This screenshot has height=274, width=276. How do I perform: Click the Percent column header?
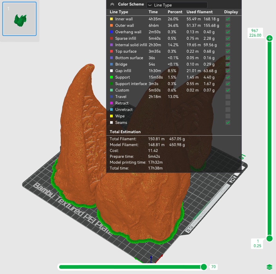pos(175,12)
